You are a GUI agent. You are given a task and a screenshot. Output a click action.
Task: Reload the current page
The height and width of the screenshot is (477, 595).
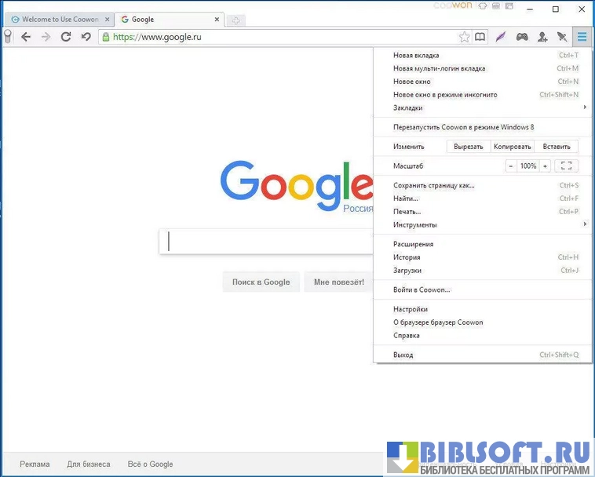pyautogui.click(x=66, y=37)
